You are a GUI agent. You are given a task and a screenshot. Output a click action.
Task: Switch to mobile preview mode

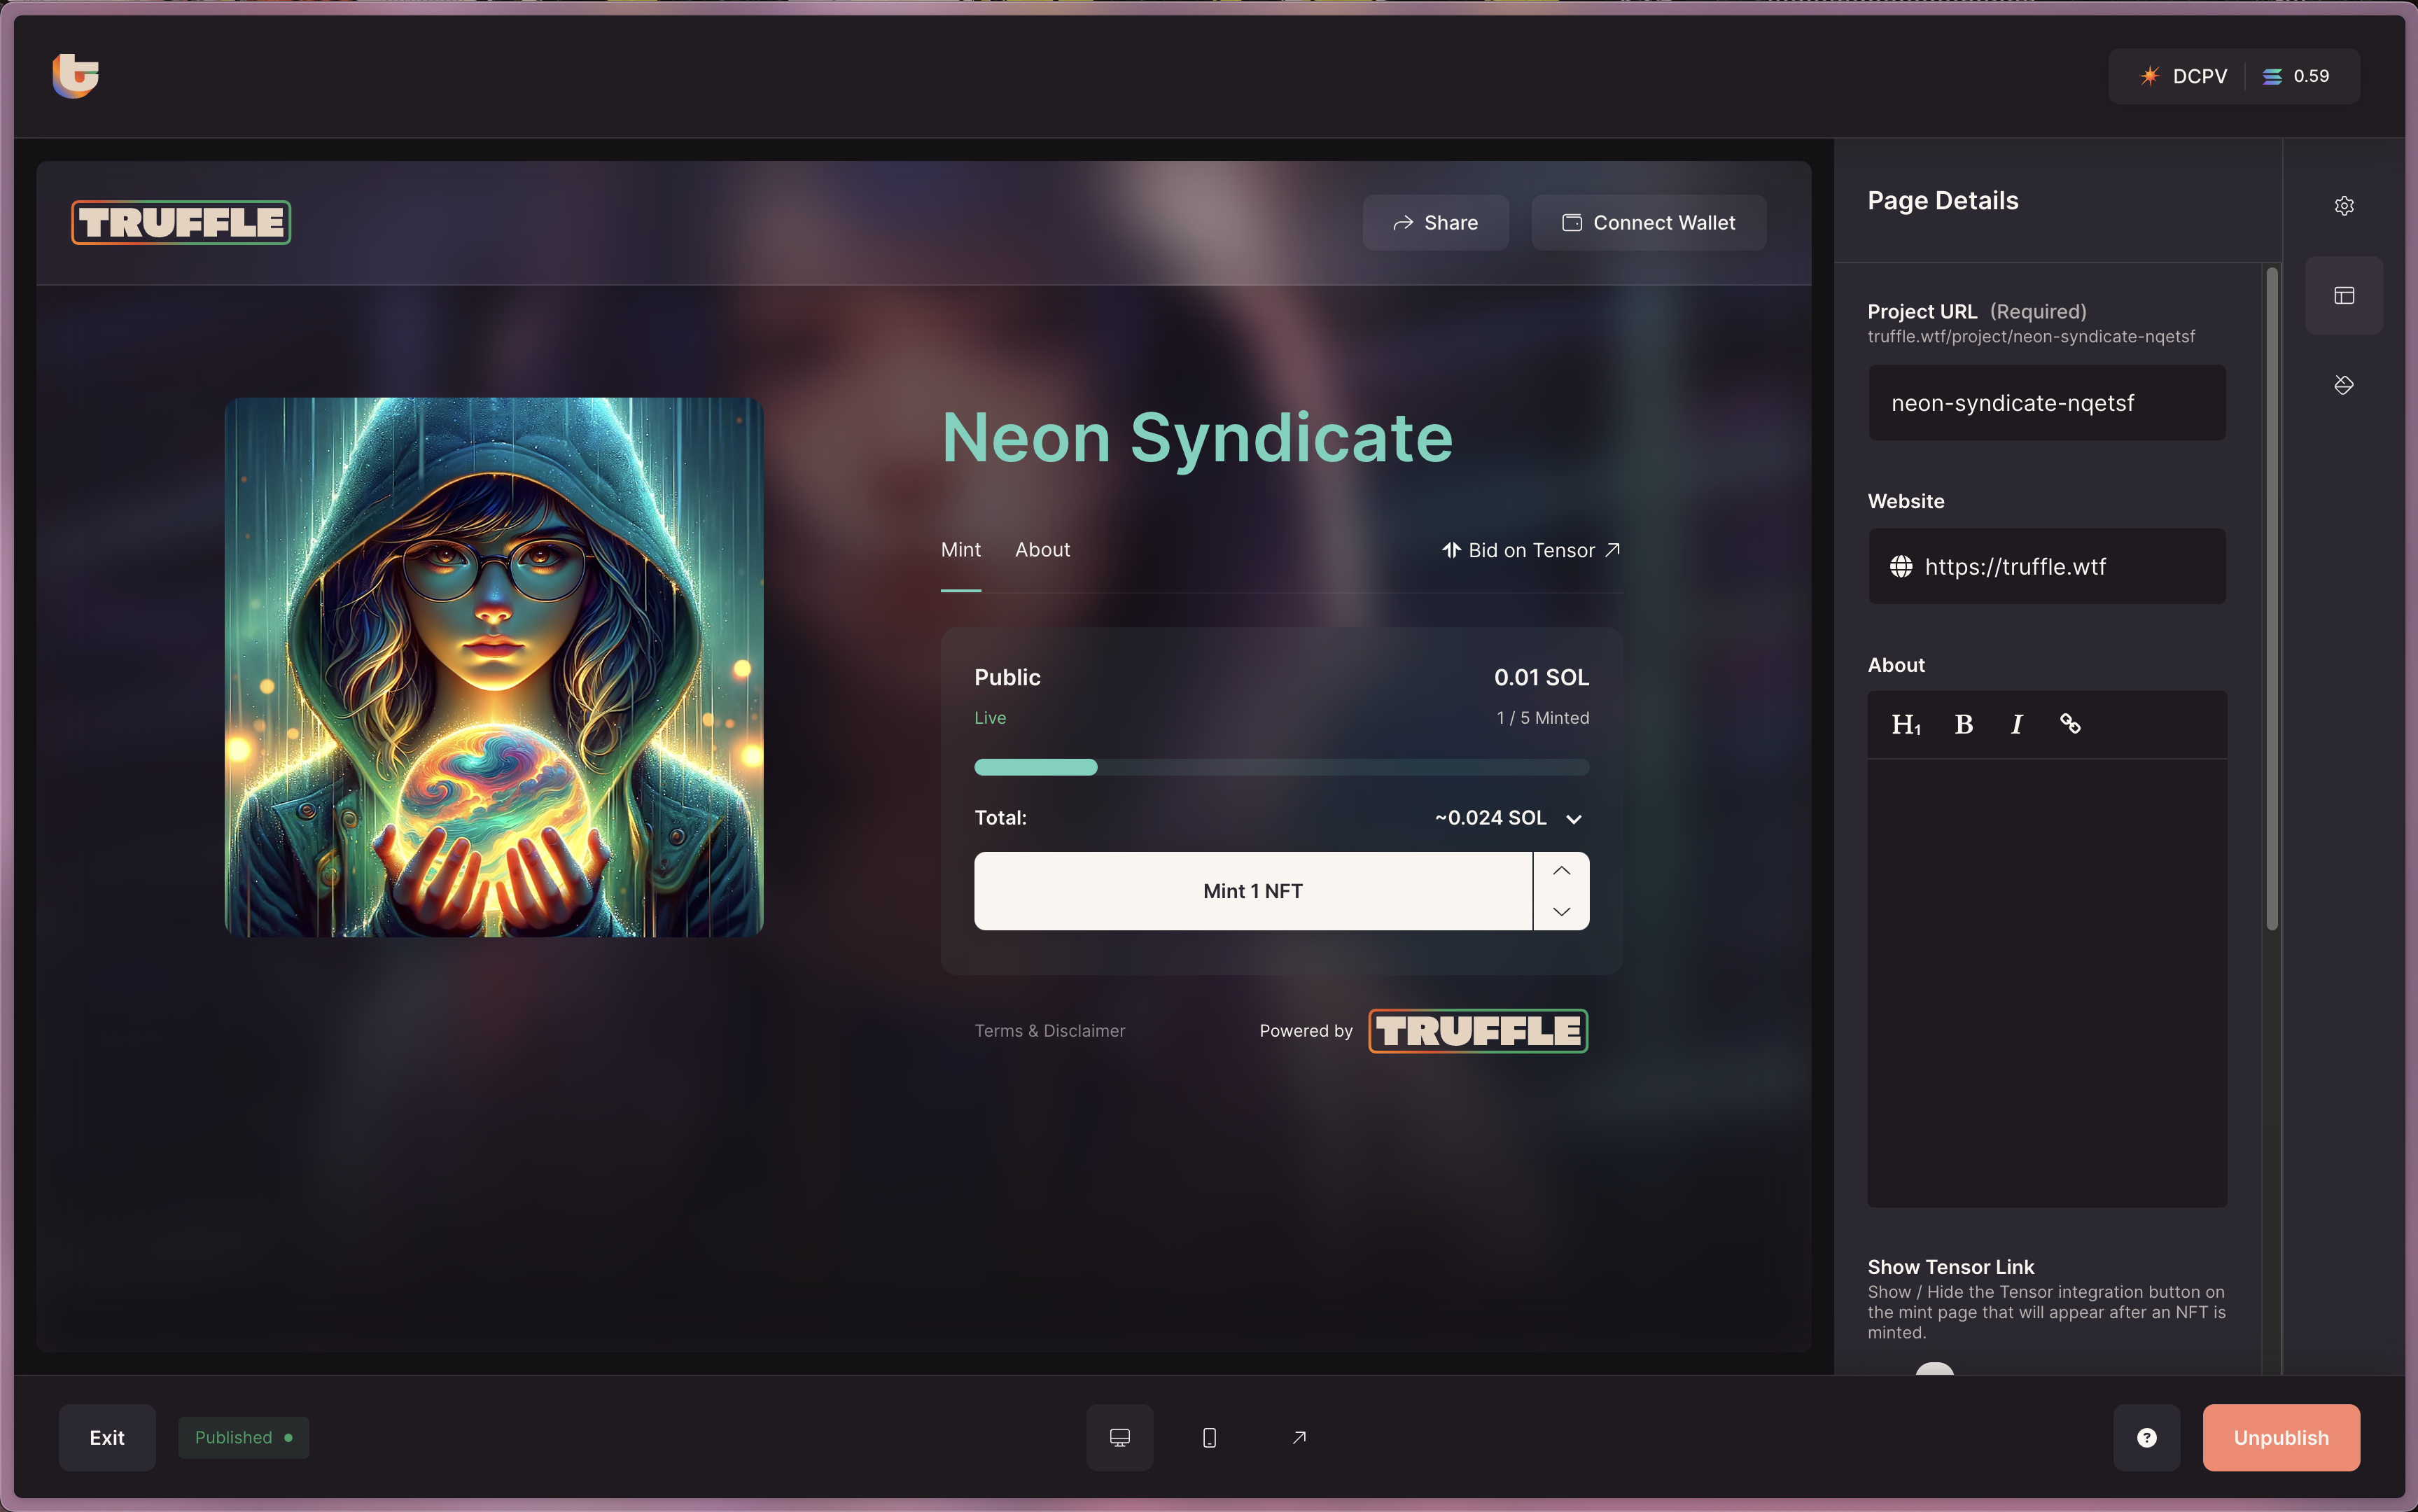(1209, 1437)
